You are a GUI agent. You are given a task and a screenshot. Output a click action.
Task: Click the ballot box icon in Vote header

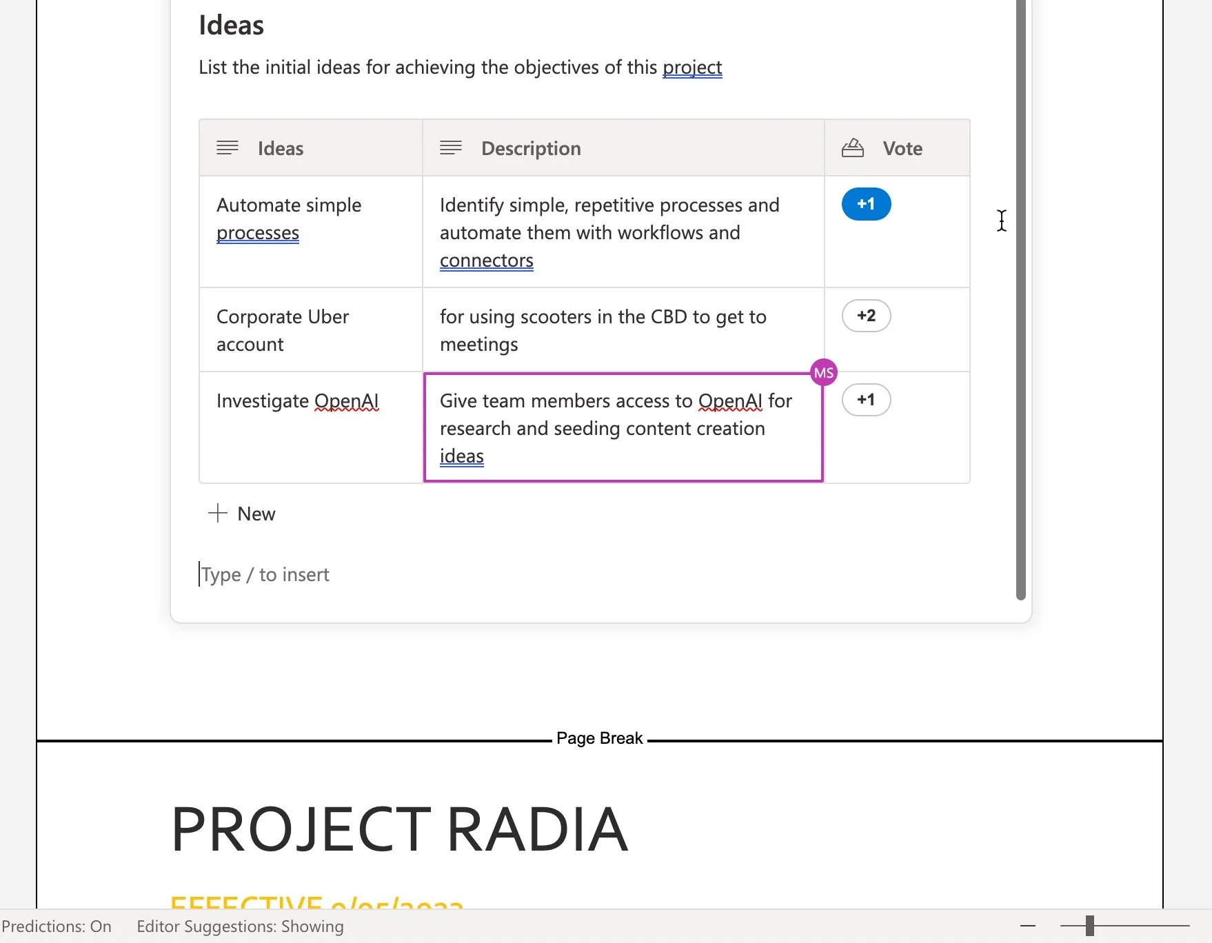pyautogui.click(x=853, y=148)
